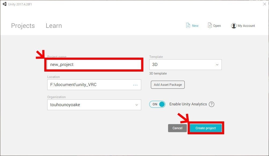Screen dimensions: 269x156
Task: Click the Unity 2017.4.28f1 title text
Action: pos(20,4)
